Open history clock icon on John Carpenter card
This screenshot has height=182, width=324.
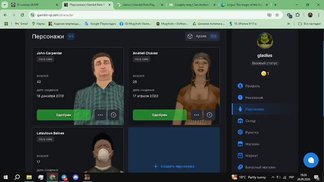[x=113, y=115]
